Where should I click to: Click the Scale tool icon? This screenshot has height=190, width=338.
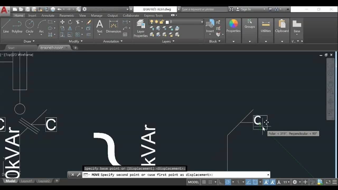click(x=70, y=35)
